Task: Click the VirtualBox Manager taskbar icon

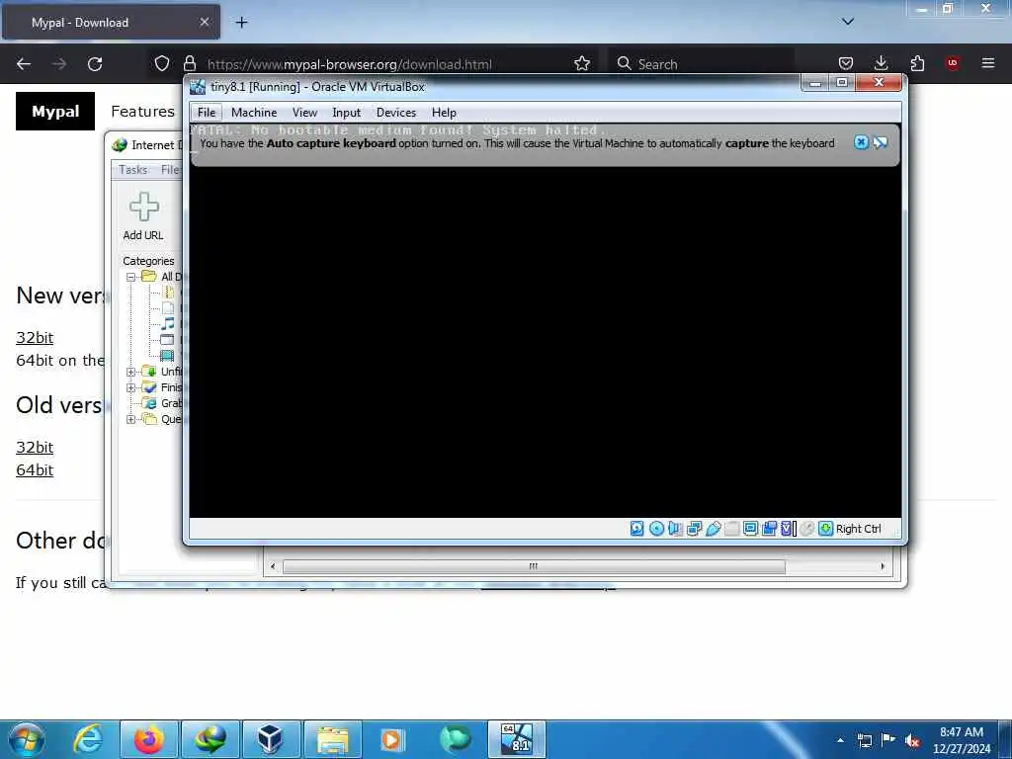Action: (271, 739)
